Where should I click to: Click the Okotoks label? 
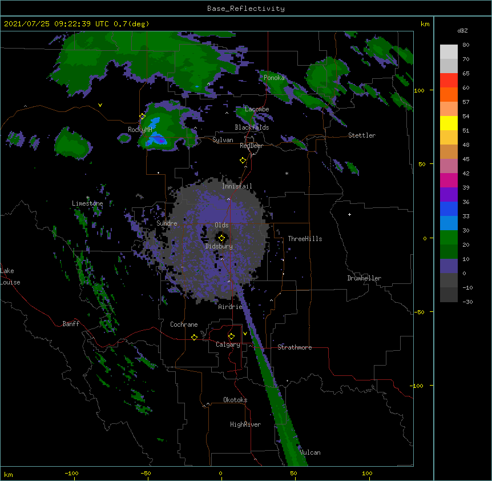point(235,400)
